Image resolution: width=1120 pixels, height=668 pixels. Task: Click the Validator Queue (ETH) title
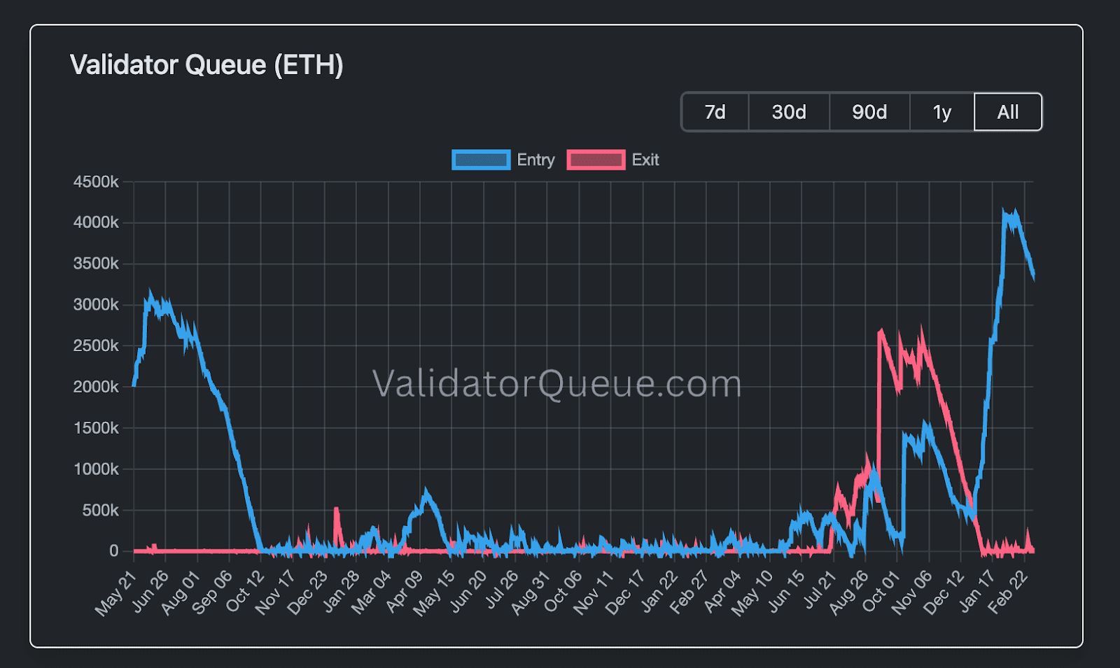click(x=206, y=65)
